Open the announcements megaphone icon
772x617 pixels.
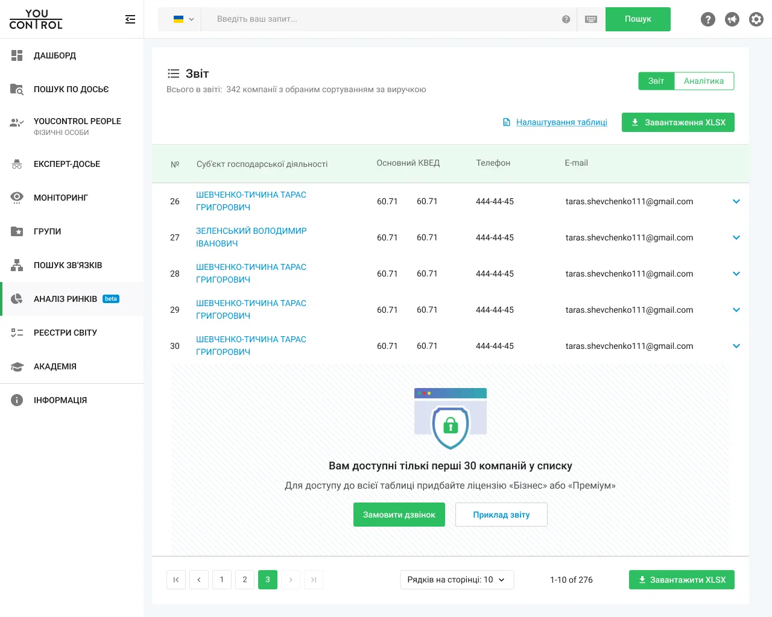(x=732, y=19)
